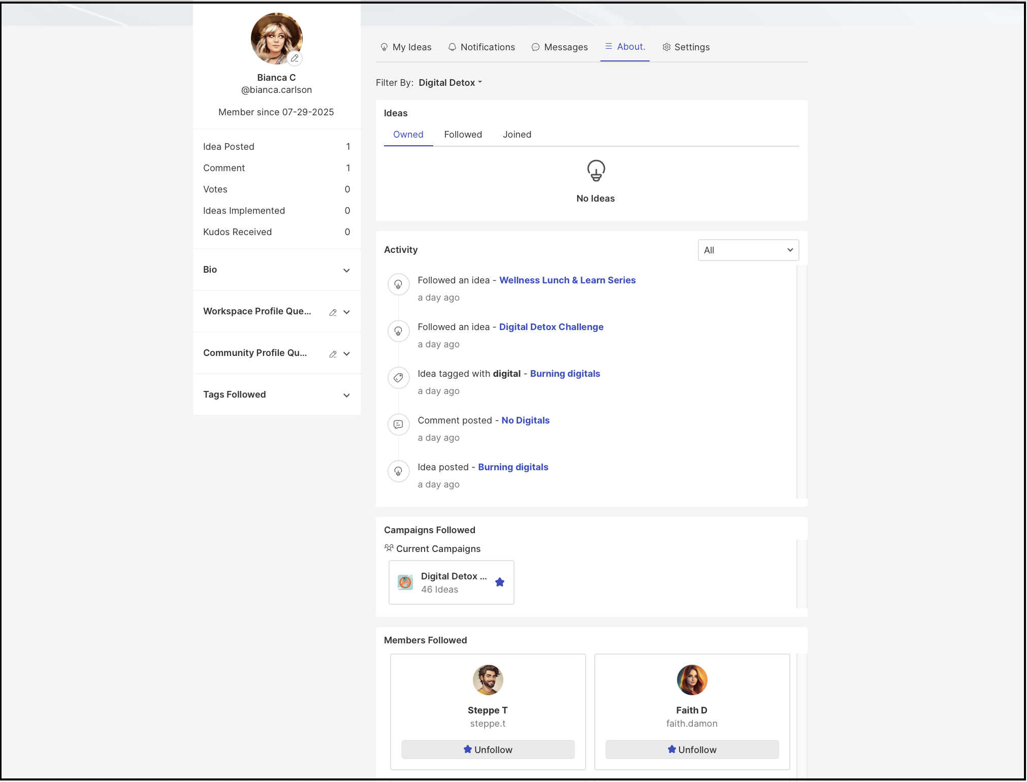Click the No Ideas lightbulb icon
Image resolution: width=1027 pixels, height=782 pixels.
[x=596, y=171]
